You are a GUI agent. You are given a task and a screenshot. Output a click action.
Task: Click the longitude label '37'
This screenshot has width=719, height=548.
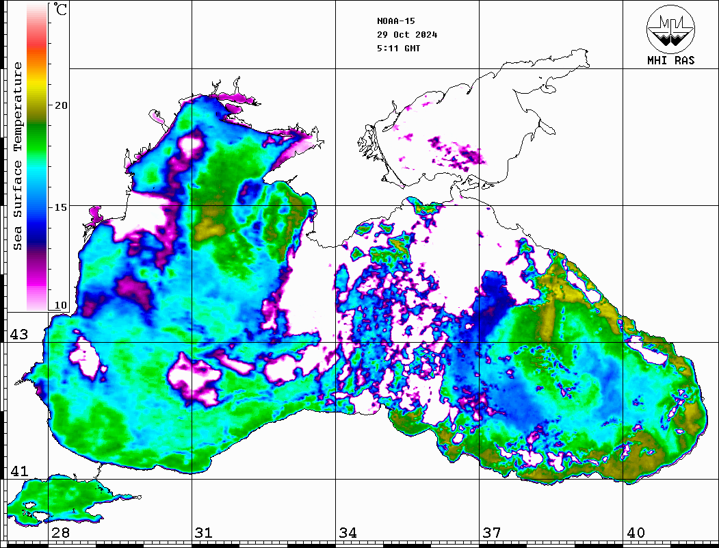492,532
